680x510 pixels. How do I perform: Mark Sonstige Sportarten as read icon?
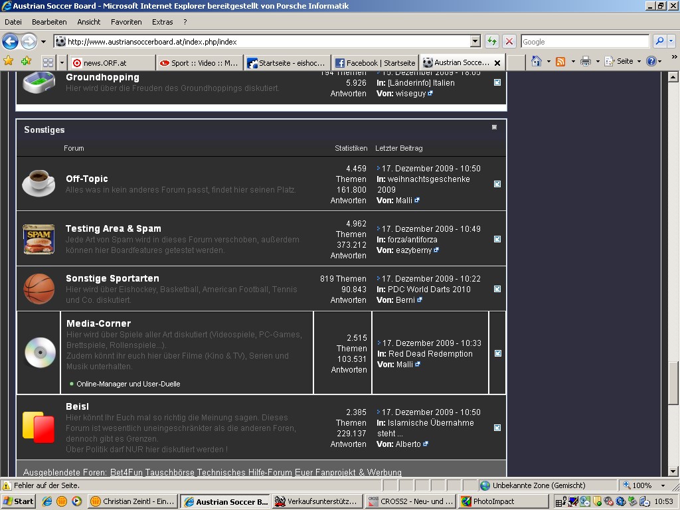click(x=497, y=289)
